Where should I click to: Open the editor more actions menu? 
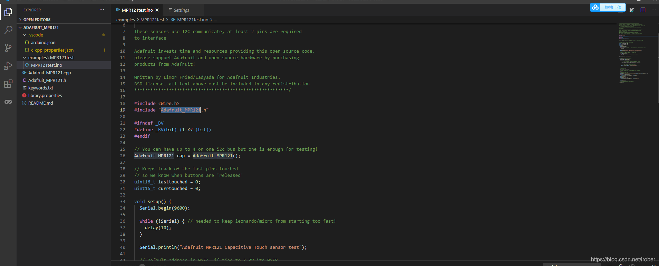(x=653, y=10)
